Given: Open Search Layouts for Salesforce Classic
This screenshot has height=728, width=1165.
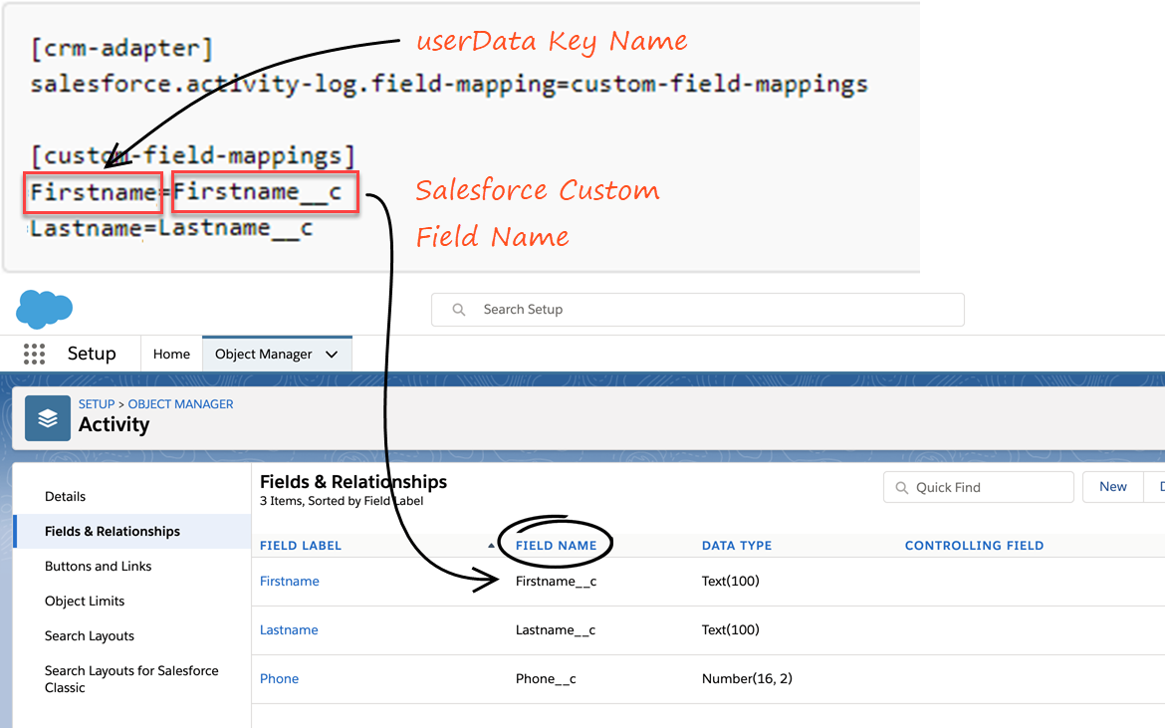Looking at the screenshot, I should pyautogui.click(x=131, y=679).
